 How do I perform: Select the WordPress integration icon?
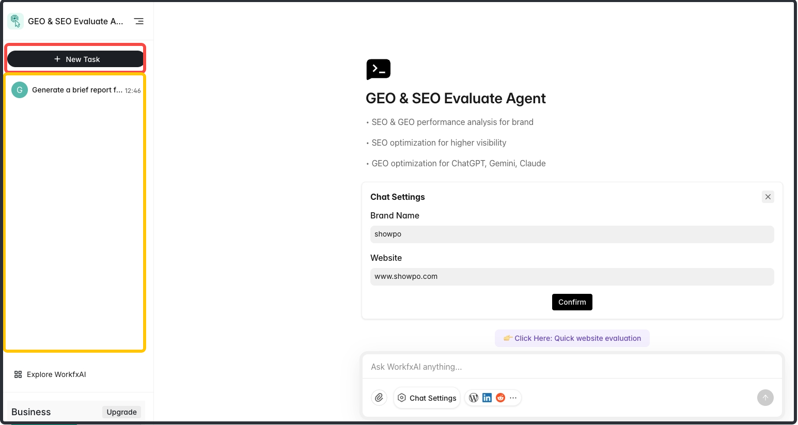coord(474,398)
